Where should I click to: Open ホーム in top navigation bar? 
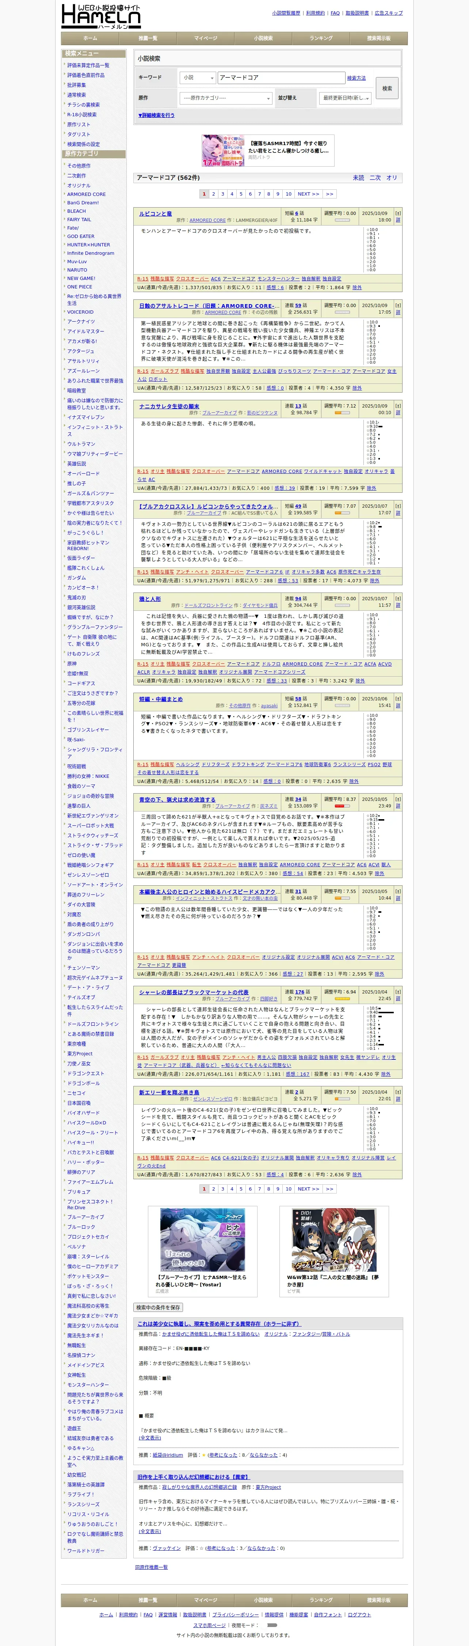click(x=90, y=38)
